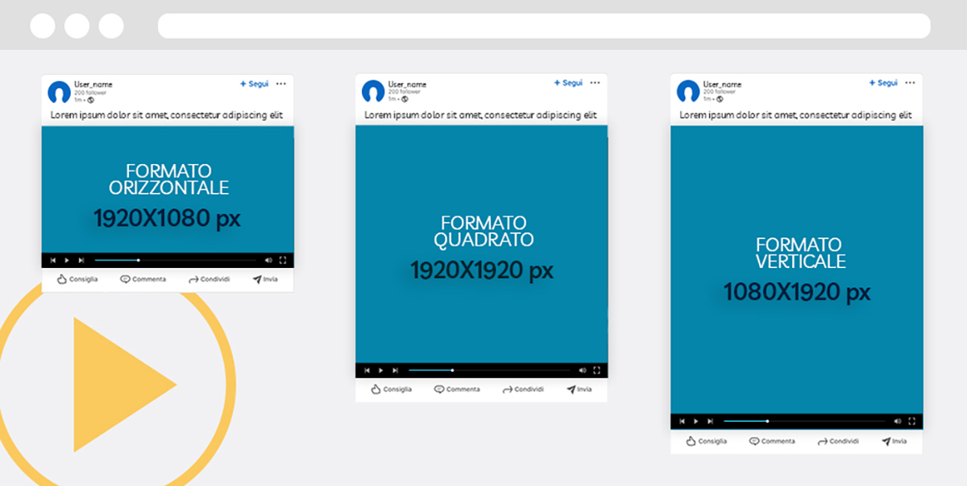Click Commenta under the vertical format post
Viewport: 967px width, 486px height.
[773, 441]
